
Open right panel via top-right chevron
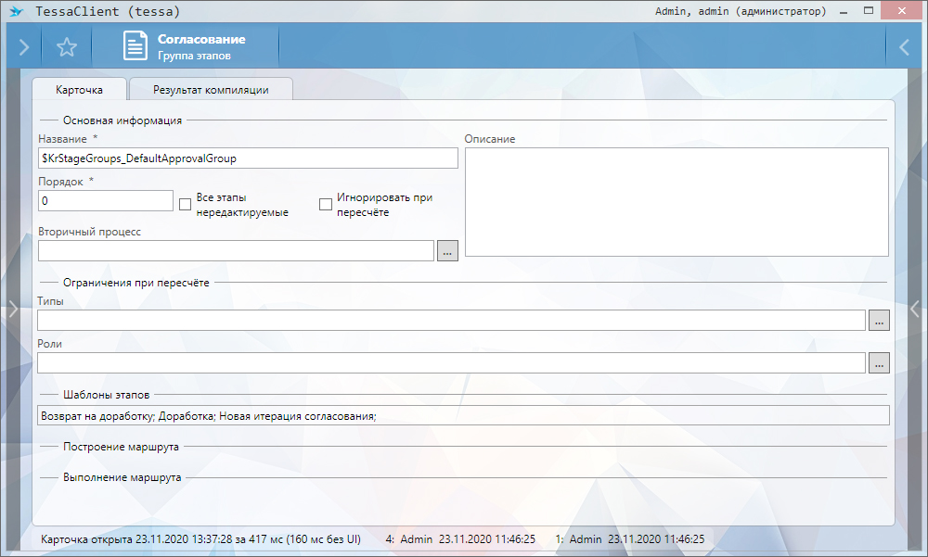pyautogui.click(x=904, y=48)
